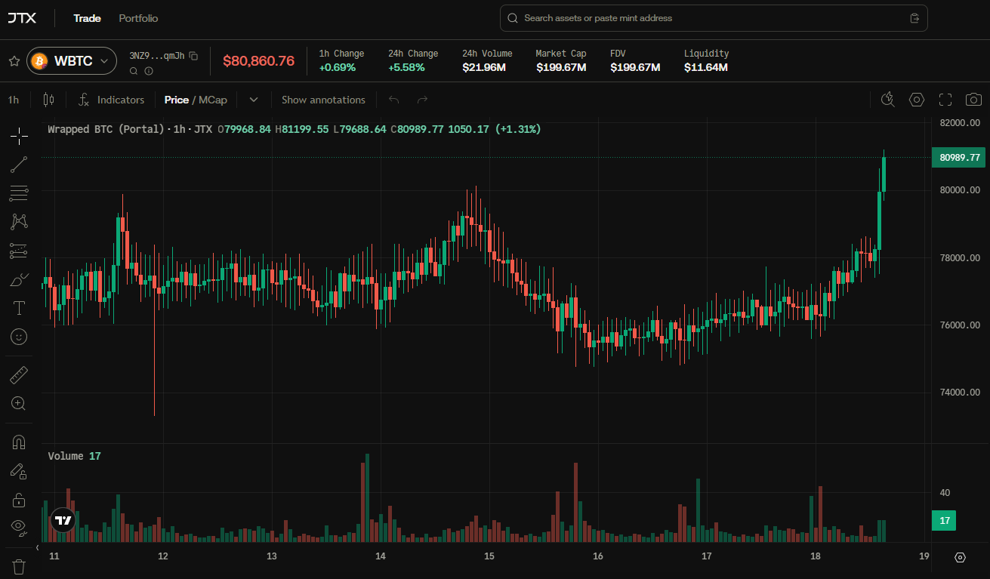Image resolution: width=990 pixels, height=579 pixels.
Task: Select the XABCD pattern tool
Action: click(x=19, y=222)
